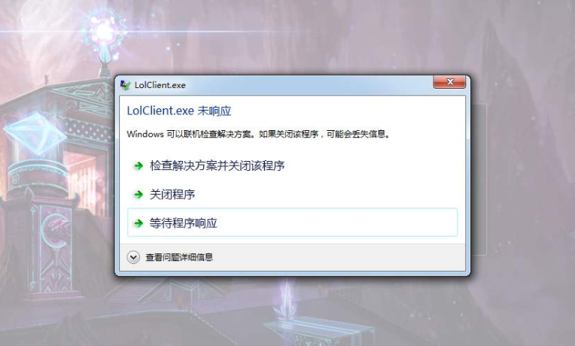Click the faded panel behind the dialog's right edge
575x346 pixels.
coord(479,180)
